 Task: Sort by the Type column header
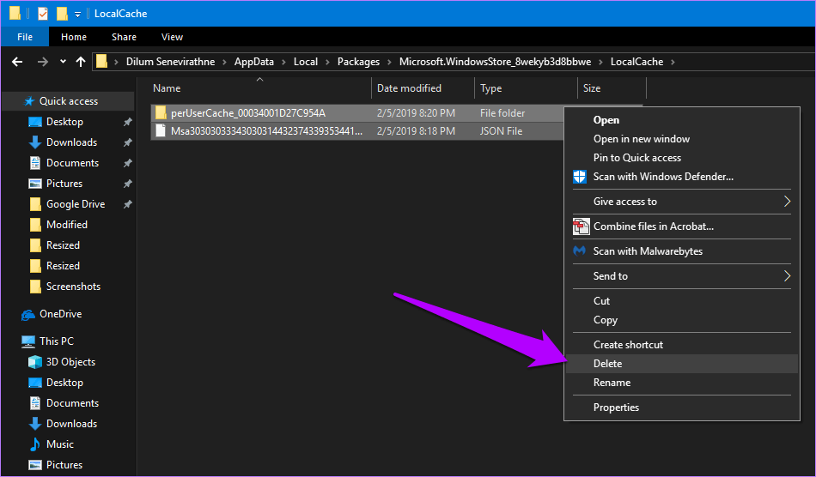[527, 88]
